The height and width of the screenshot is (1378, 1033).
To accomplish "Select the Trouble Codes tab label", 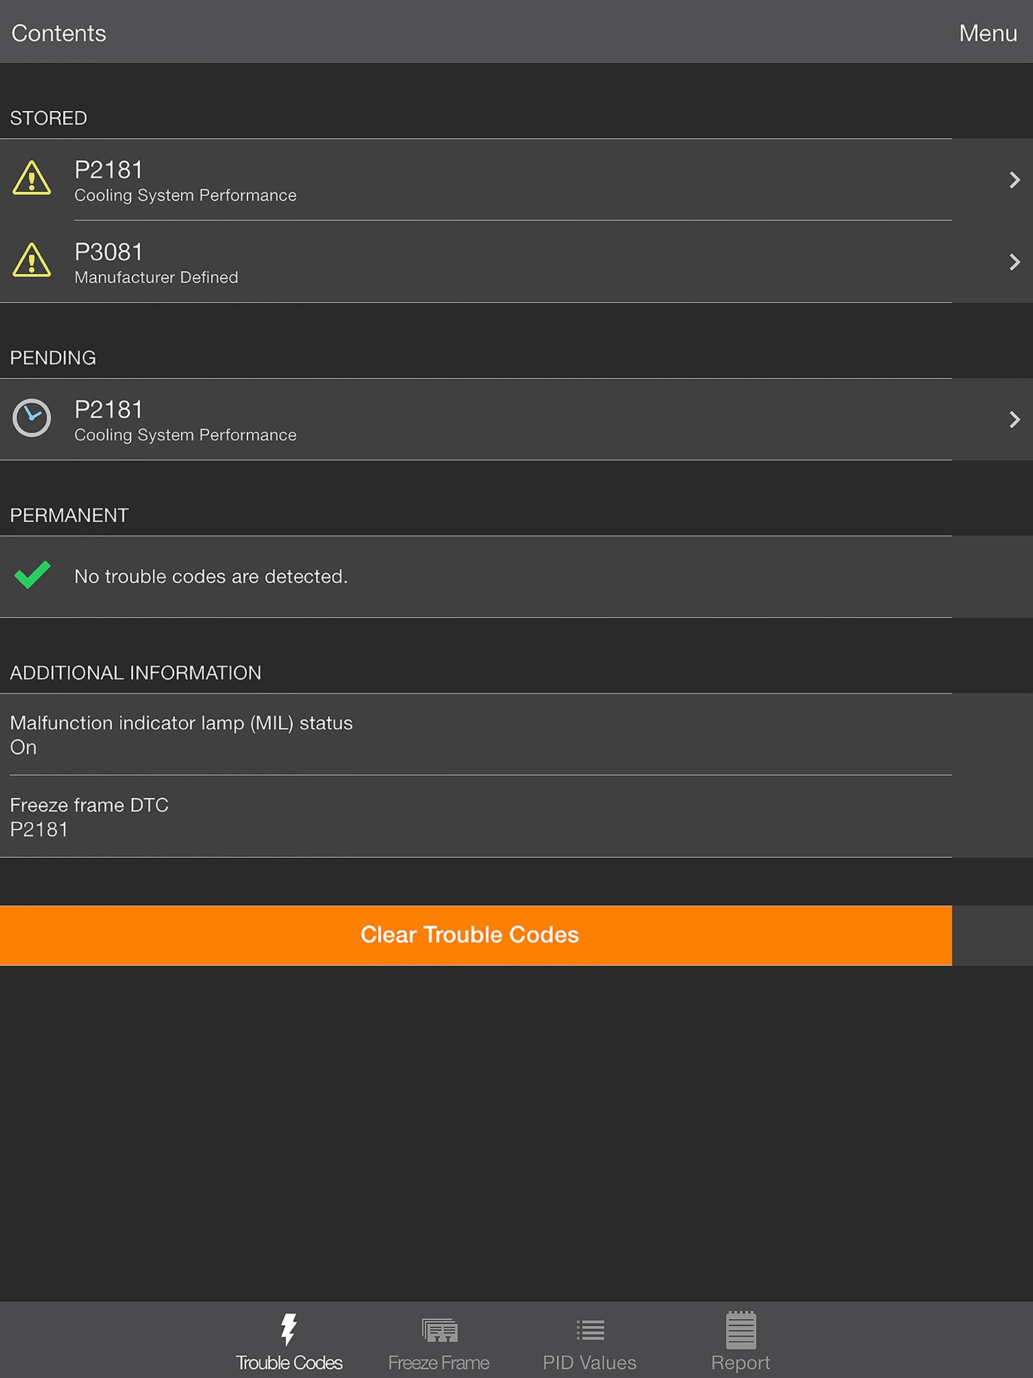I will point(289,1363).
